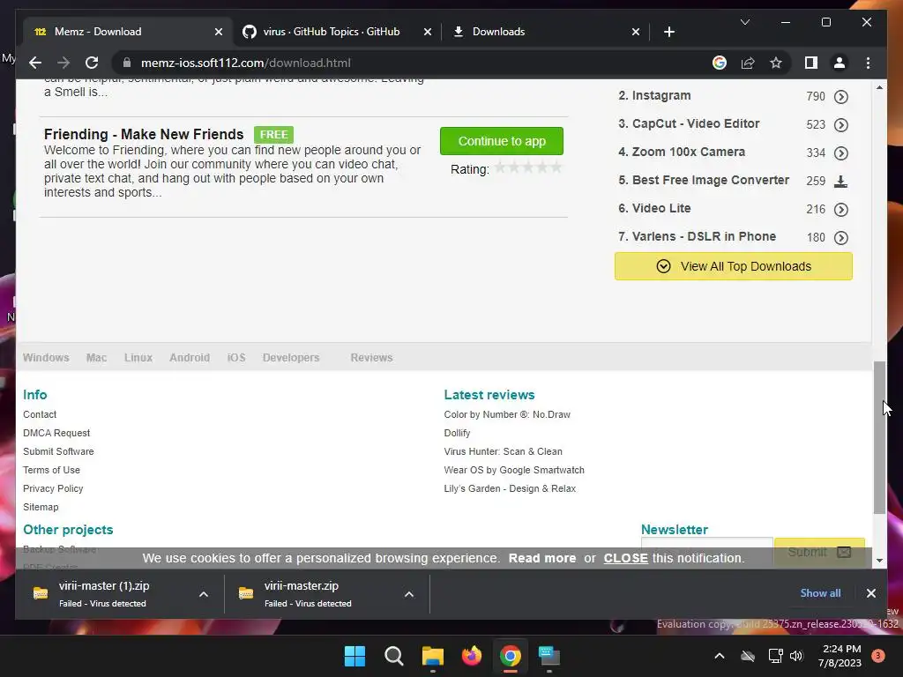Viewport: 903px width, 677px height.
Task: Open Virus Hunter: Scan & Clean review
Action: coord(503,451)
